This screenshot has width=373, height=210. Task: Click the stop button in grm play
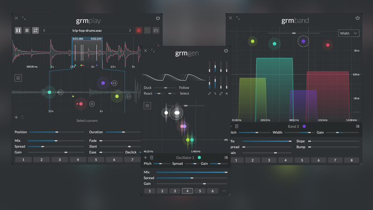pos(27,30)
